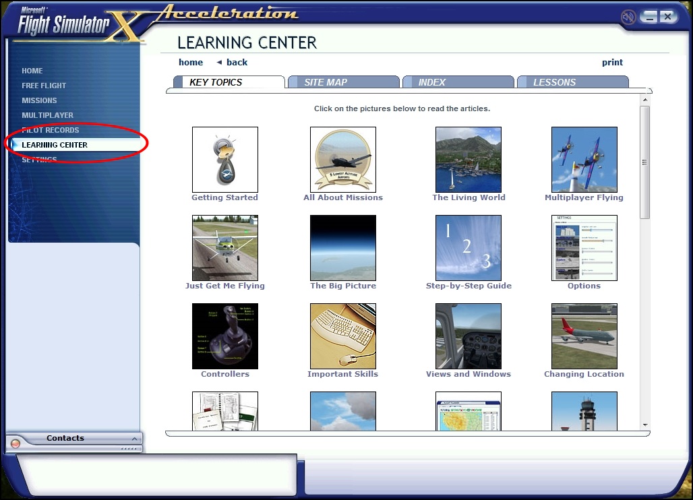Minimize the Flight Simulator window
Viewport: 693px width, 500px height.
649,18
